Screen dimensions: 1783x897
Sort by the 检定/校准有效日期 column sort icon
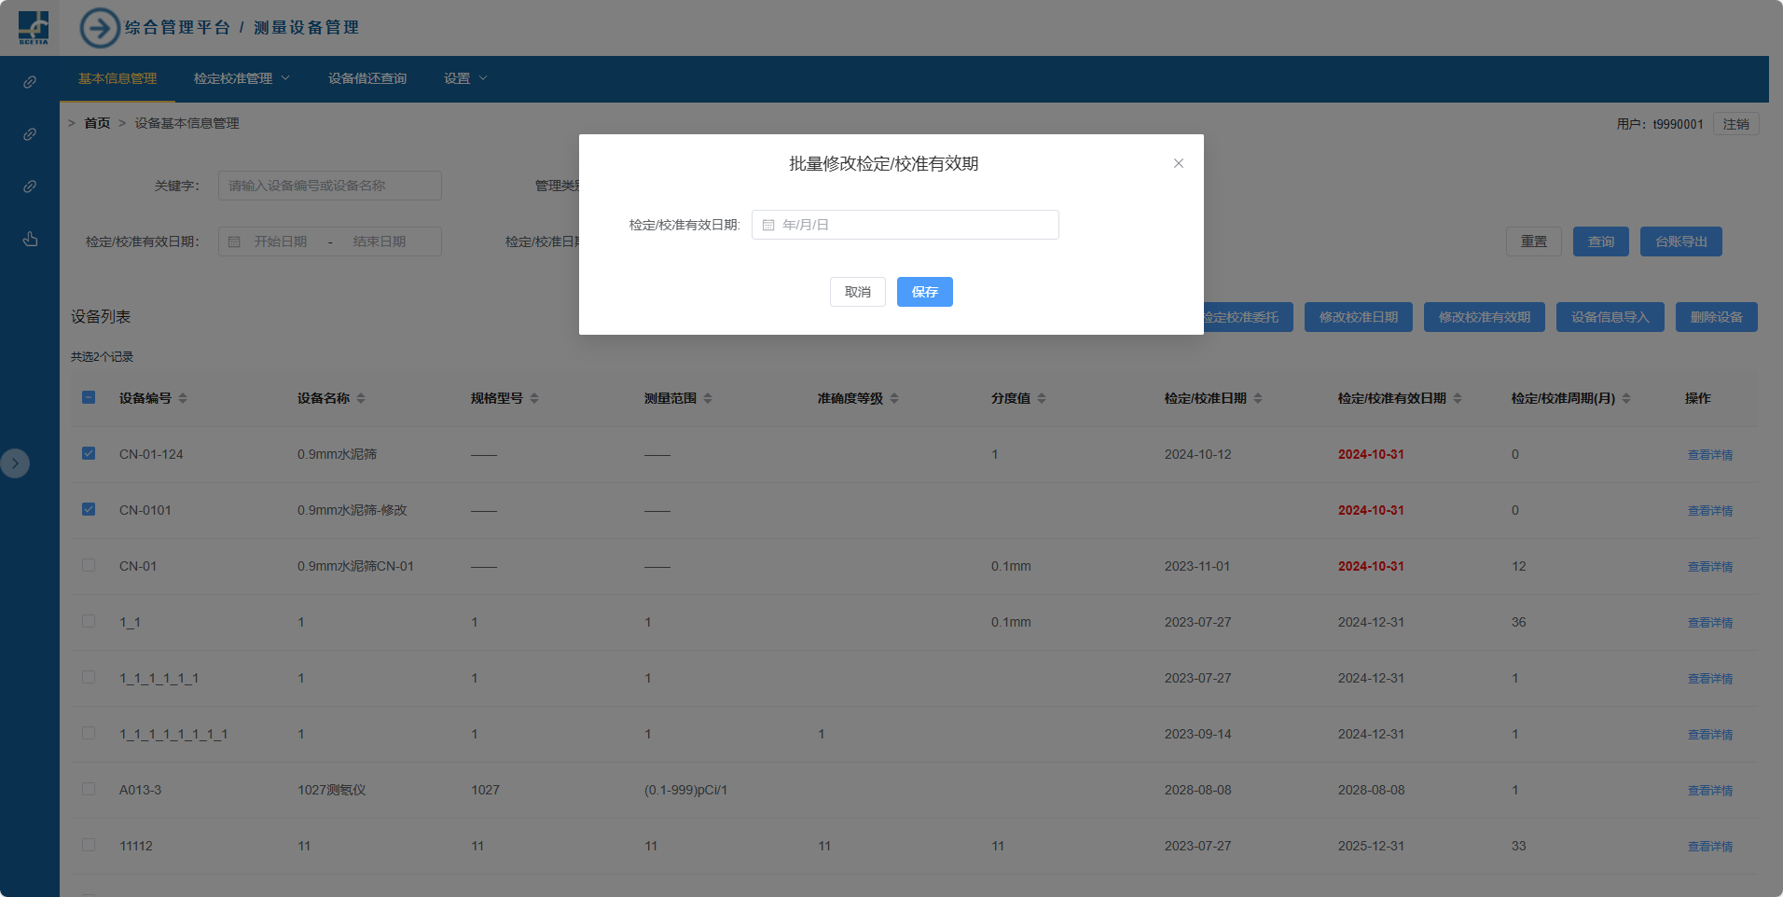[1458, 399]
